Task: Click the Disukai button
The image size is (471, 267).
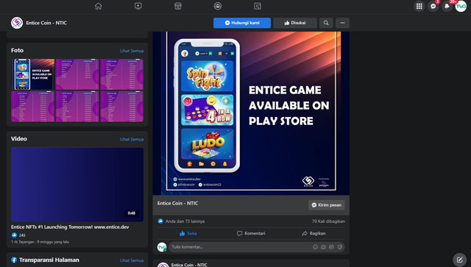Action: 295,23
